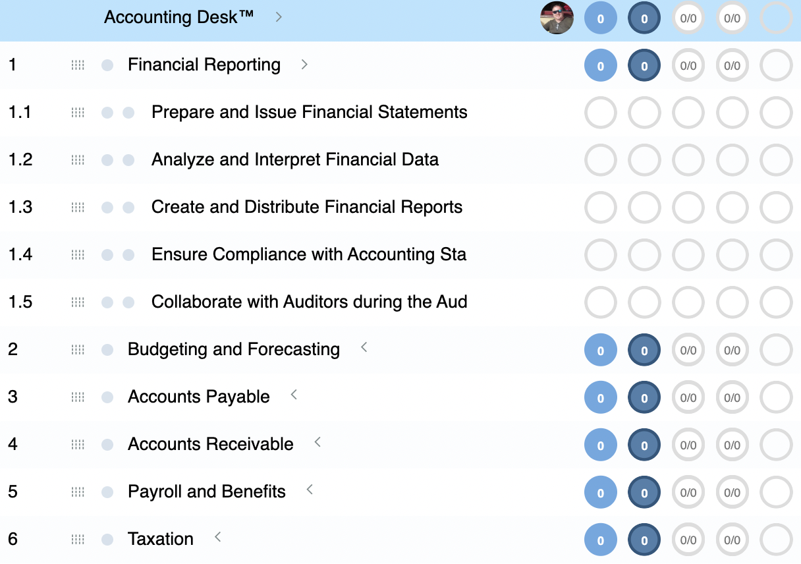Click the light blue 0 counter in header row
801x564 pixels.
[x=600, y=18]
